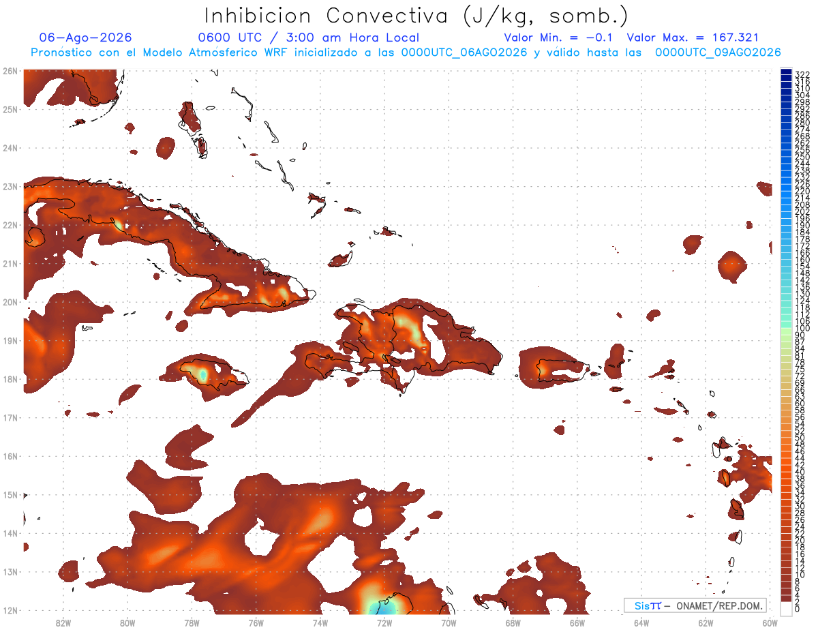Image resolution: width=818 pixels, height=632 pixels.
Task: Click the 64W longitude label
Action: coord(641,622)
